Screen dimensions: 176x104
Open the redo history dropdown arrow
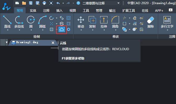point(73,3)
